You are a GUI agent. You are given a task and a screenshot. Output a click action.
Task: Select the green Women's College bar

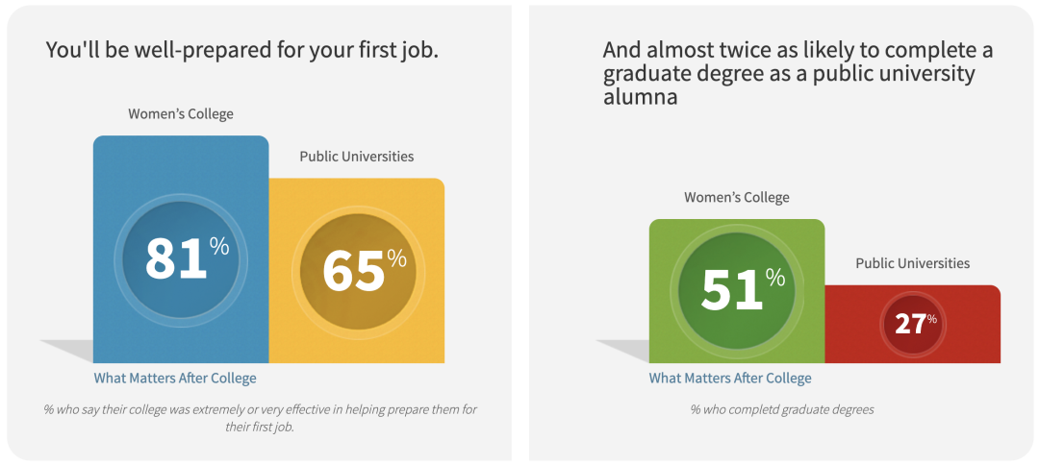click(x=737, y=291)
